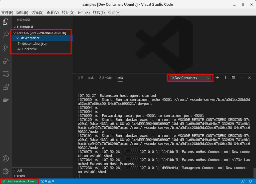Open the 选择(S) menu
The height and width of the screenshot is (184, 256).
pyautogui.click(x=37, y=13)
